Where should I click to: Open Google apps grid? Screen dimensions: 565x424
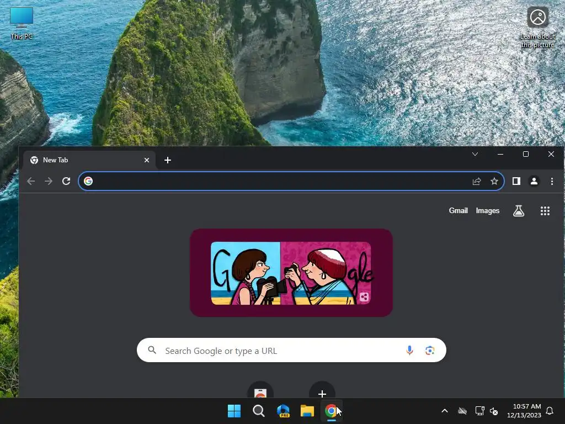pos(545,211)
